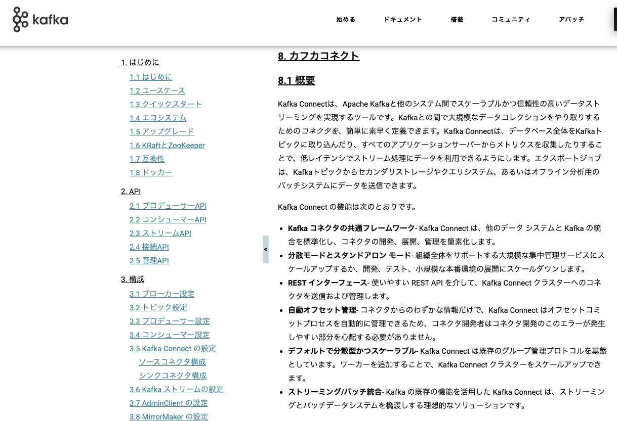Select the アパッチ navigation entry

(x=571, y=19)
